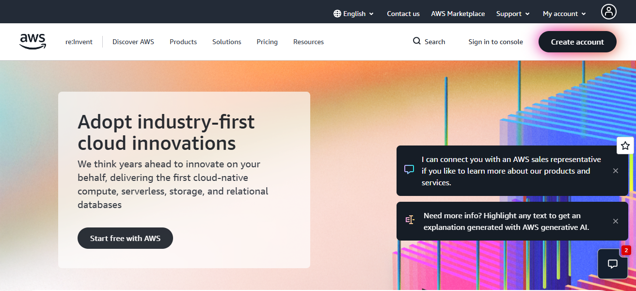Screen dimensions: 636x291
Task: Dismiss the generative AI explanation notification
Action: click(x=616, y=221)
